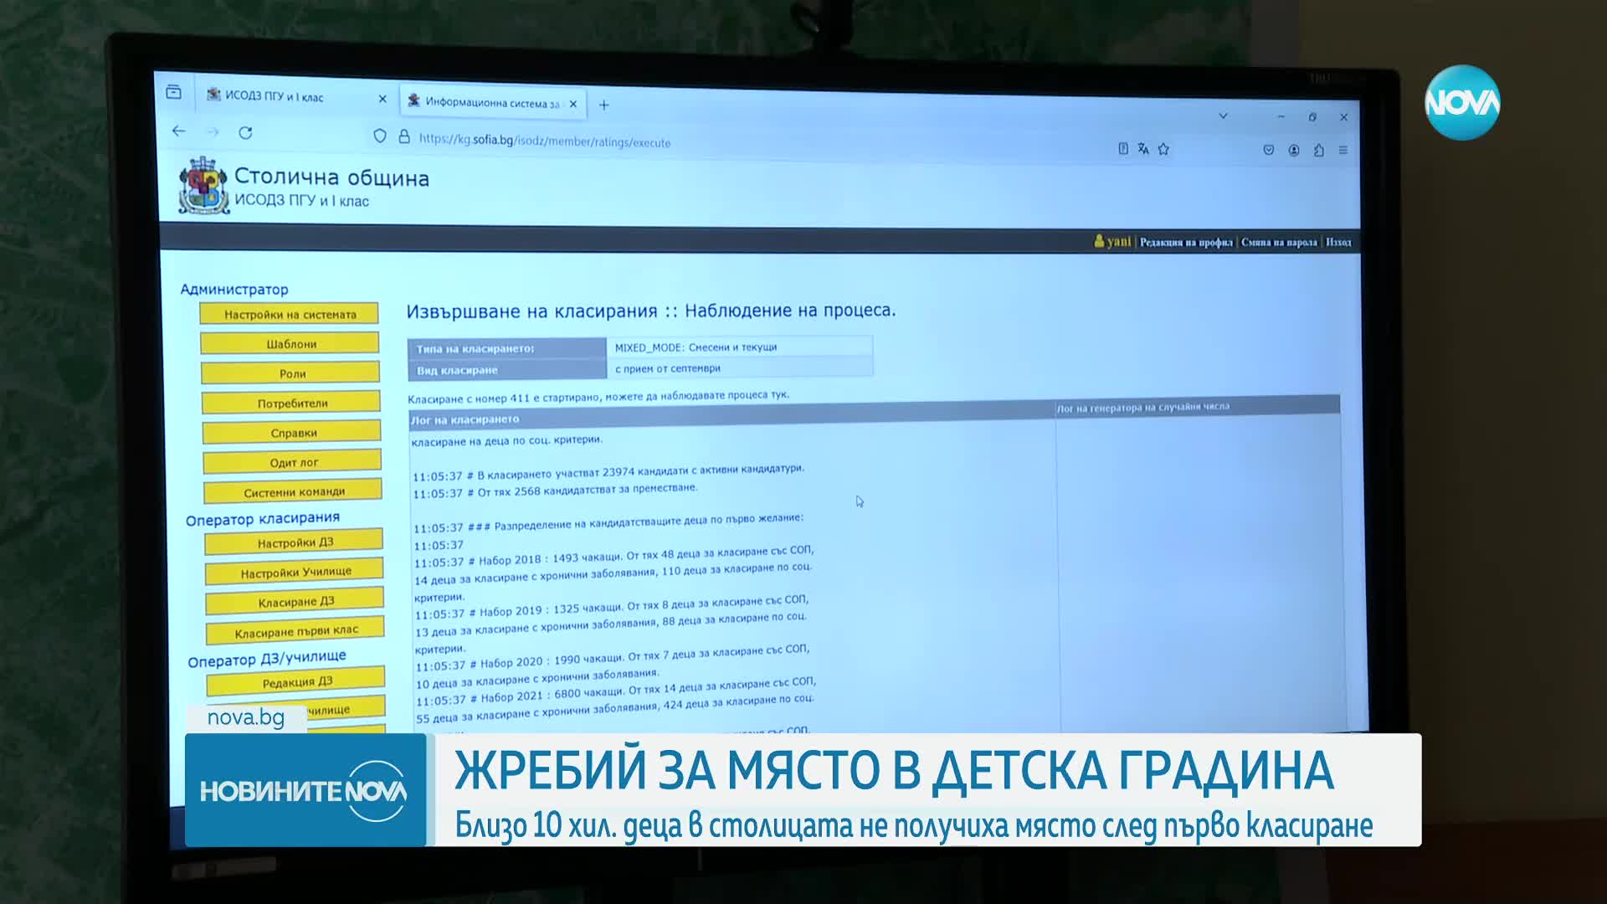Open tracking protection shield icon
The width and height of the screenshot is (1607, 904).
(x=380, y=136)
